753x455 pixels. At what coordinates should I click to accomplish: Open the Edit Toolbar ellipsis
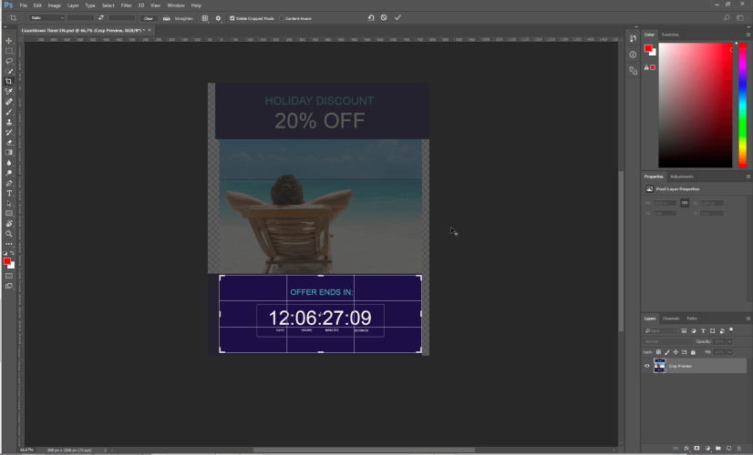click(x=9, y=244)
